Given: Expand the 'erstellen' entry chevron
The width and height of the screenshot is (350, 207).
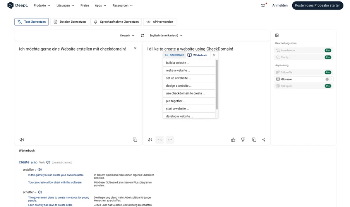Looking at the screenshot, I should tap(35, 170).
